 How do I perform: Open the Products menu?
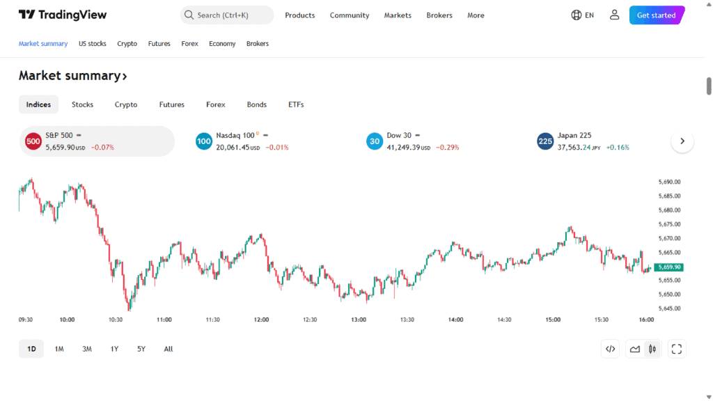299,15
